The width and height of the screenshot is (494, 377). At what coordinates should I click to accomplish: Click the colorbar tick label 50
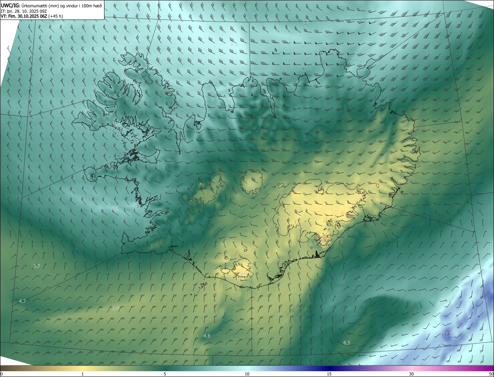coord(491,374)
